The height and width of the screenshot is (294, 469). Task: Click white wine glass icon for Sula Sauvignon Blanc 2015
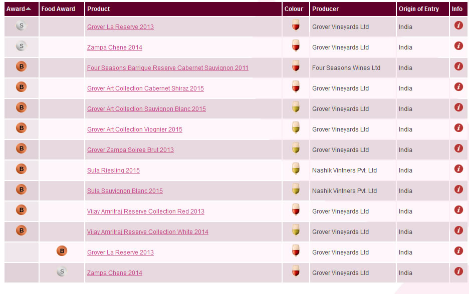click(x=296, y=189)
